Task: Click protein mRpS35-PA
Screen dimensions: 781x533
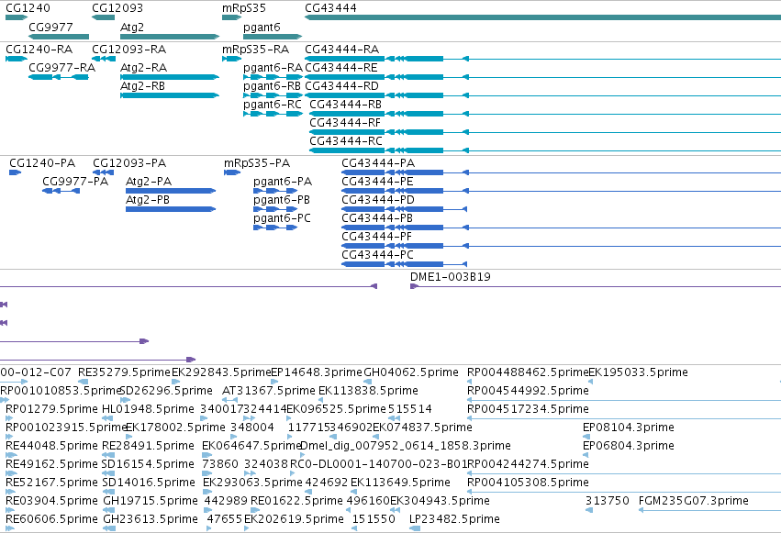Action: [257, 163]
